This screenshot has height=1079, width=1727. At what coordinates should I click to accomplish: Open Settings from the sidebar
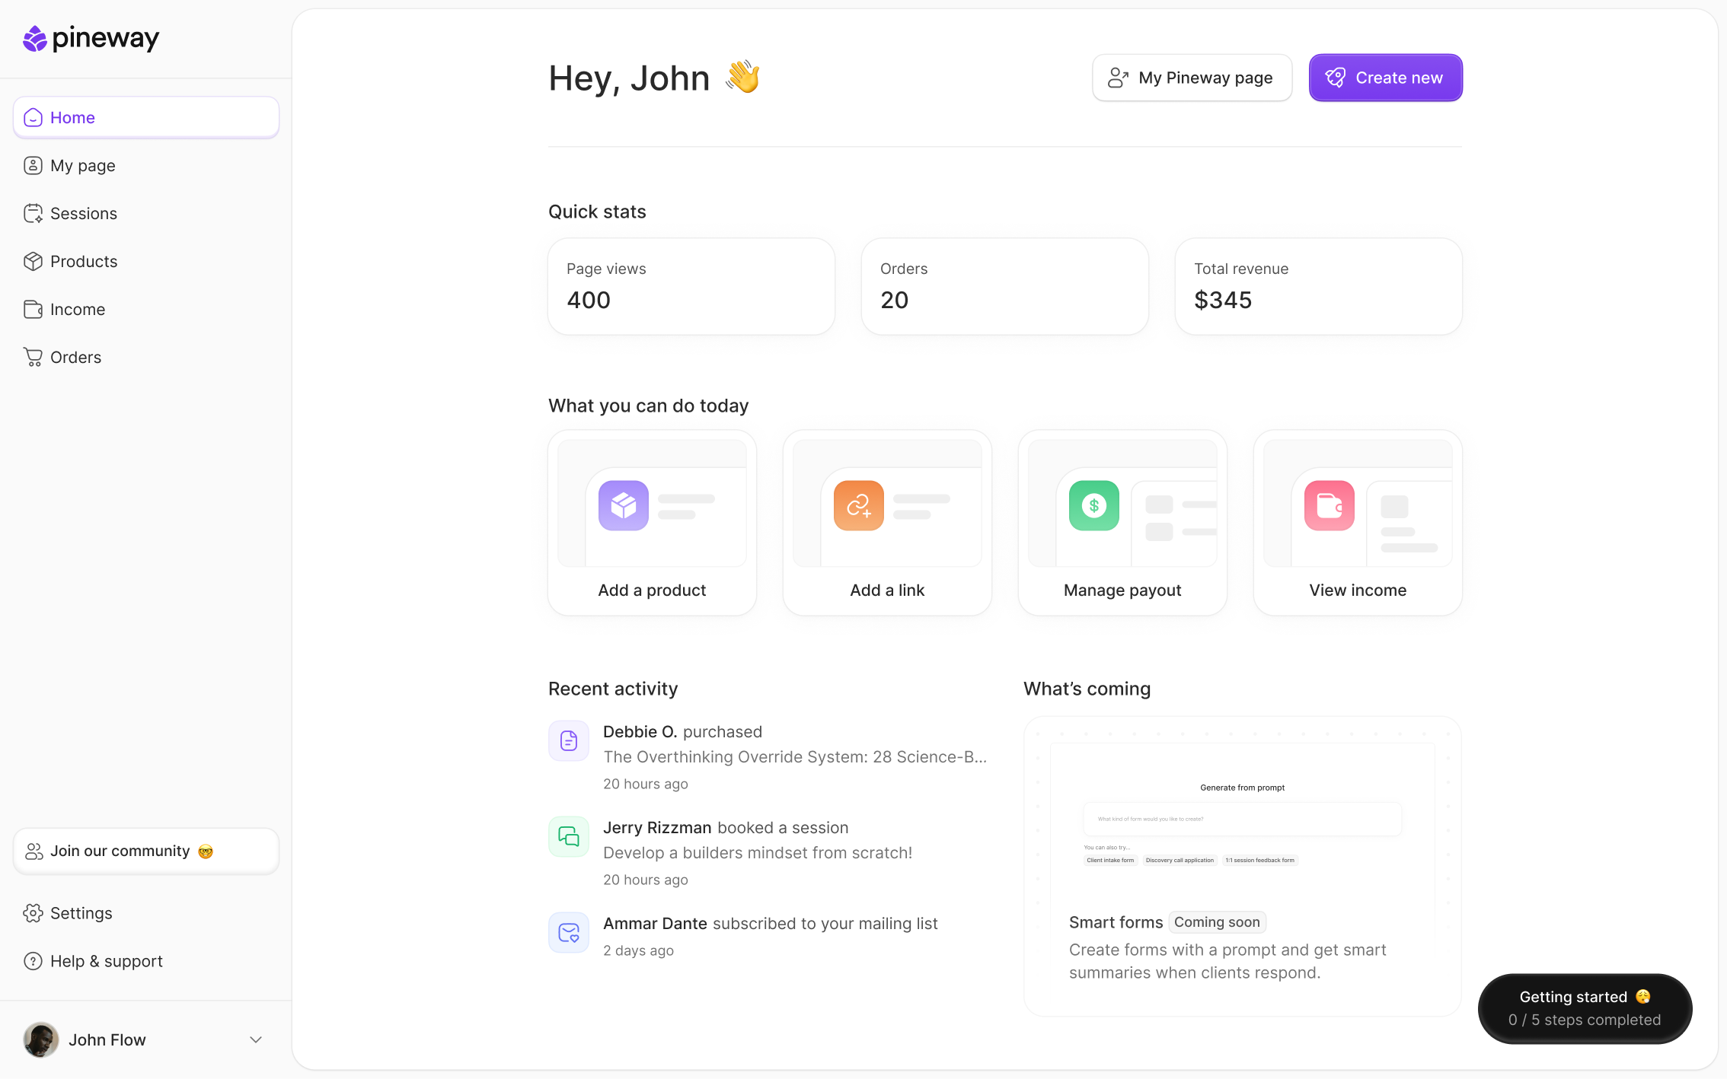pyautogui.click(x=81, y=913)
